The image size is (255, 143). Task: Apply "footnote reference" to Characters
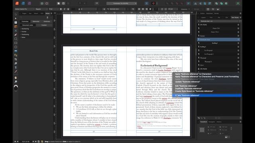(193, 74)
